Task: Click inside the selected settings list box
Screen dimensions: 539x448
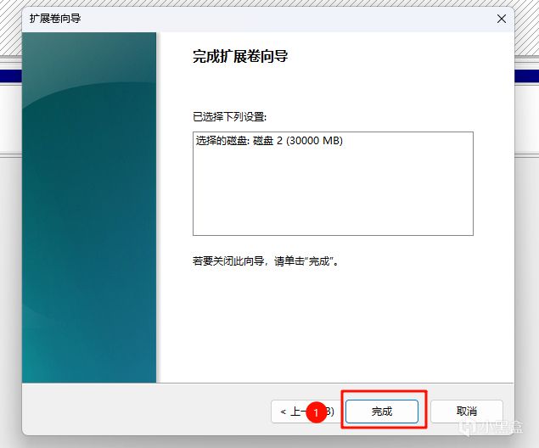Action: (333, 183)
